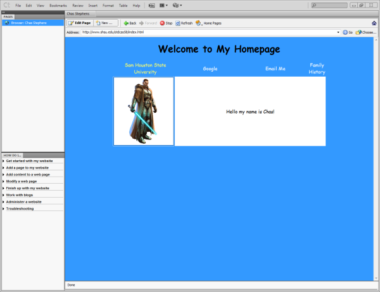Click the Go button
380x292 pixels.
coord(348,32)
